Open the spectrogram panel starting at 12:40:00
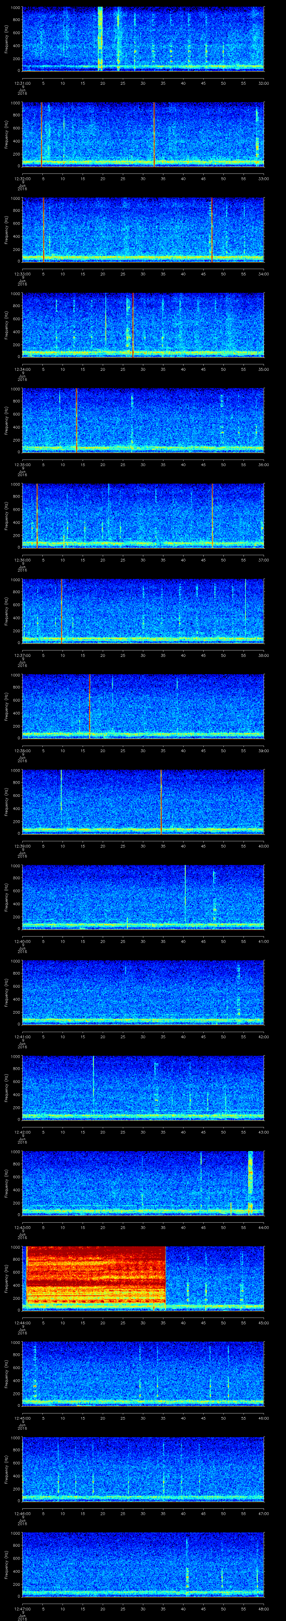This screenshot has height=1621, width=286. click(x=143, y=897)
